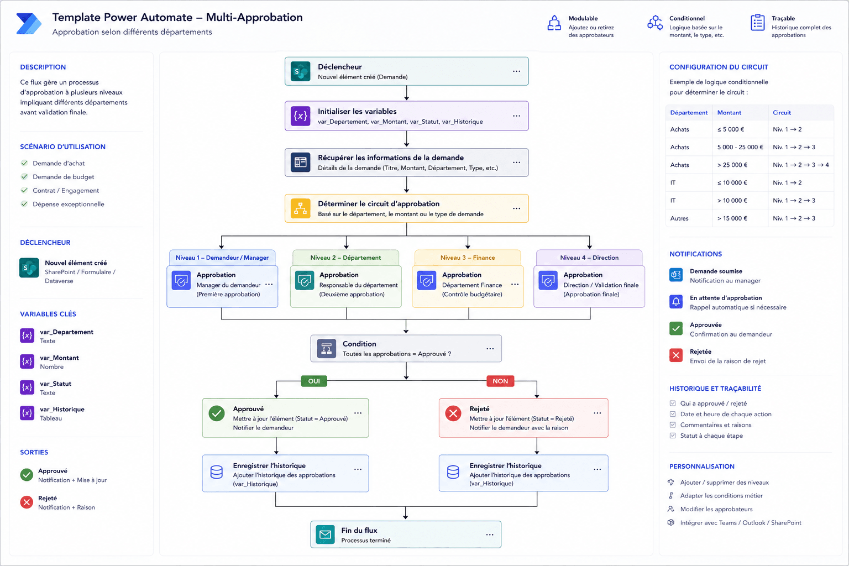Click the SharePoint icon on Déclencheur step

(x=301, y=71)
